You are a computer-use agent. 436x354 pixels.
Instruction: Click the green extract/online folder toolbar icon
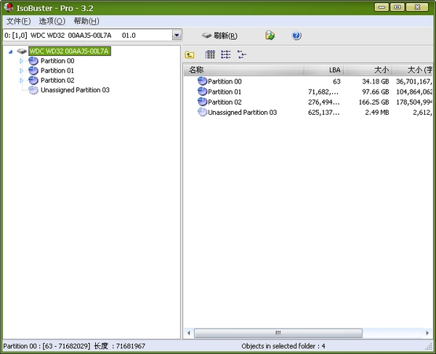pyautogui.click(x=270, y=36)
